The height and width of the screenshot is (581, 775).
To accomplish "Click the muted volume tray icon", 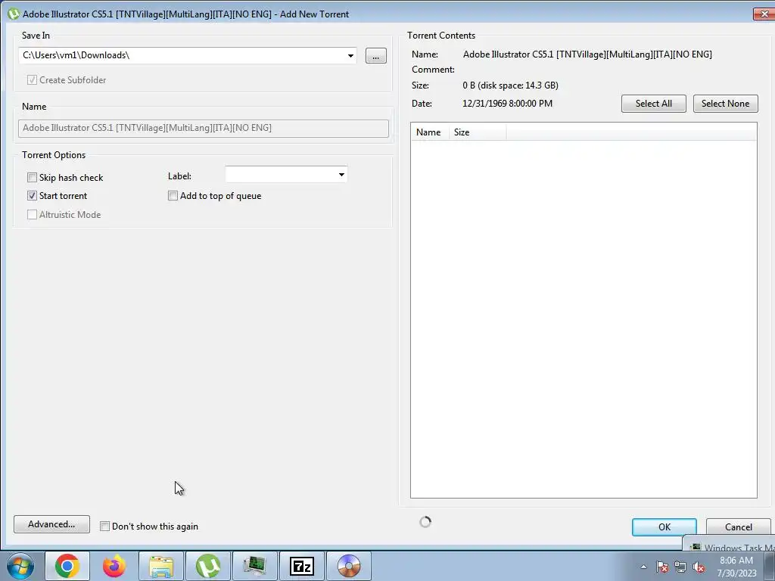I will click(x=699, y=567).
